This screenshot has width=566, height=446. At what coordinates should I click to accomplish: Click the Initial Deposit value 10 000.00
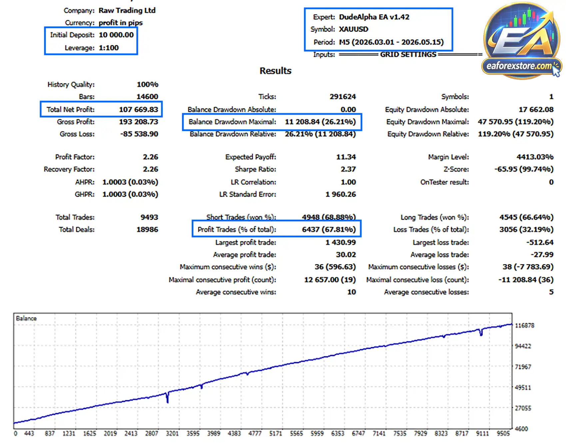click(116, 35)
